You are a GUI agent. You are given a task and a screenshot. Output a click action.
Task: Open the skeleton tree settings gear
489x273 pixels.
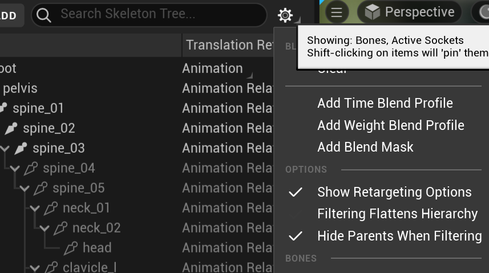click(x=285, y=15)
